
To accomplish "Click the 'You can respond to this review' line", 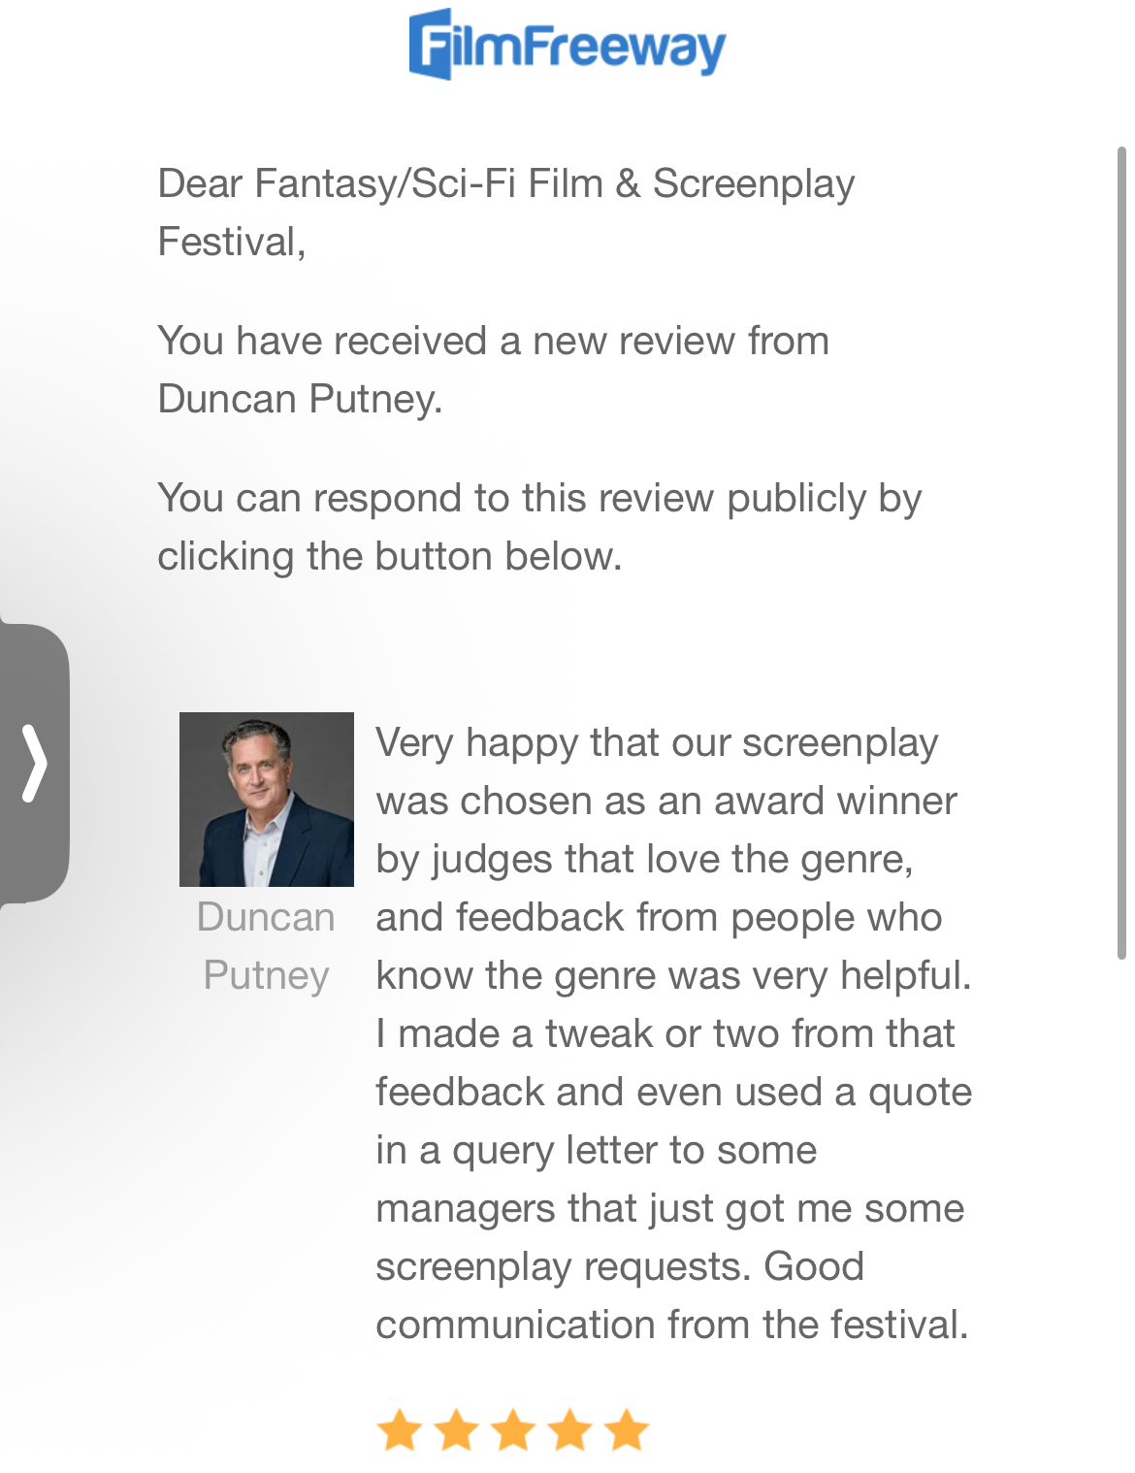I will [x=538, y=498].
